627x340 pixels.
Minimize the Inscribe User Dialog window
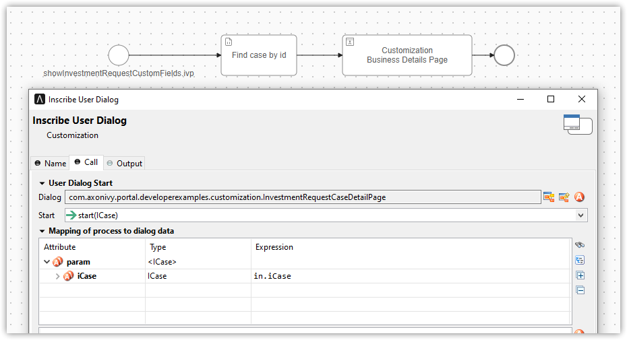(520, 99)
